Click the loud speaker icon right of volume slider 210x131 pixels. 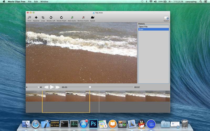click(x=41, y=87)
